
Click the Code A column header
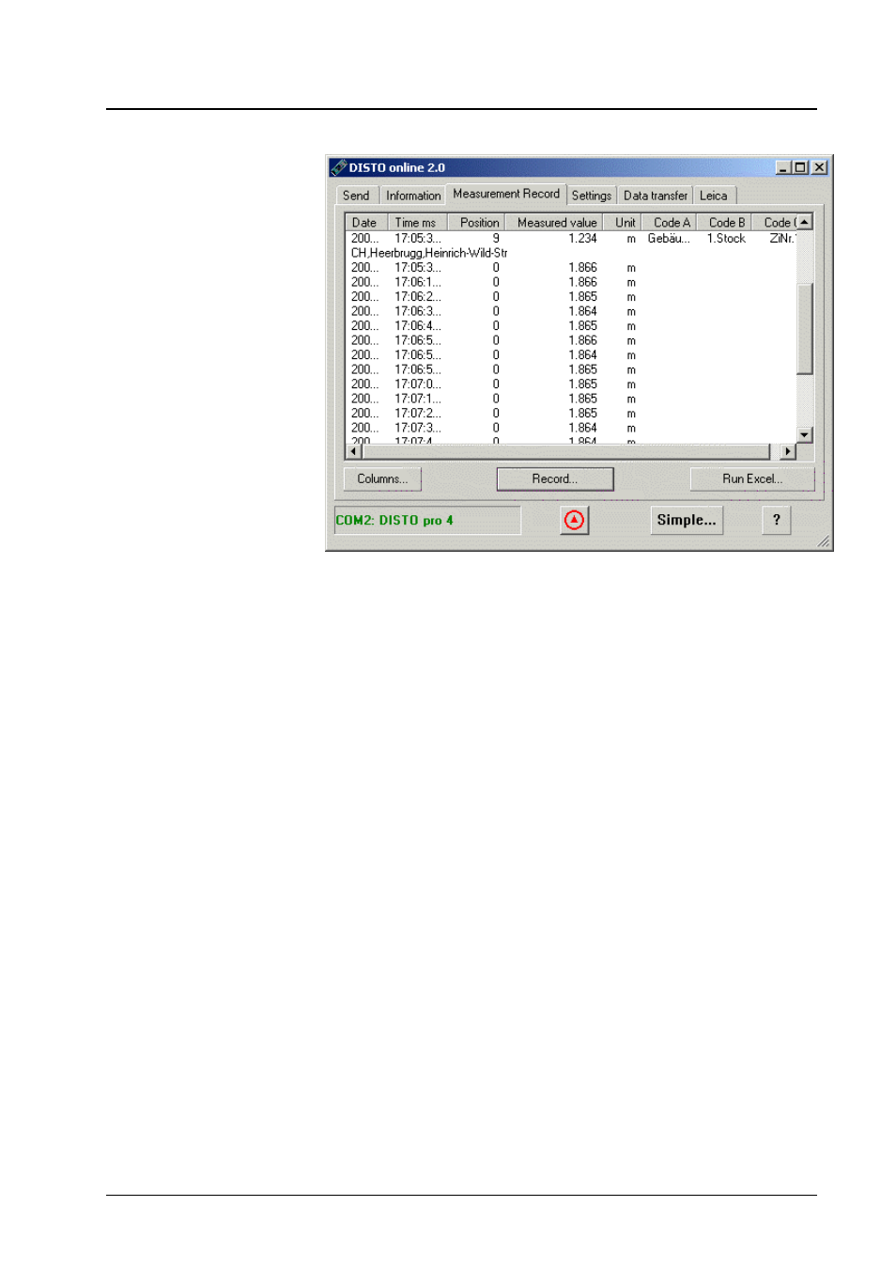point(671,223)
